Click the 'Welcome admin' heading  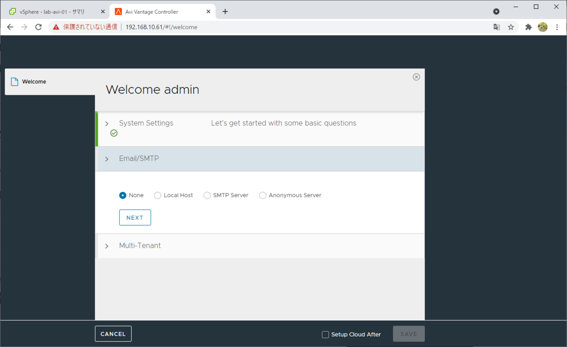pyautogui.click(x=152, y=89)
